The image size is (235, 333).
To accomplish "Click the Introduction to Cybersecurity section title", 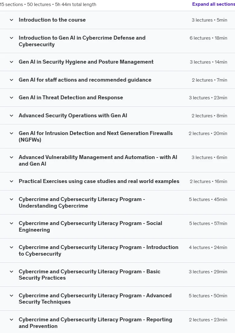I will 99,250.
